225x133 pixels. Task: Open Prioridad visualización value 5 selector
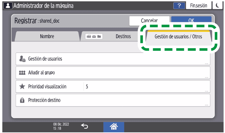tap(146, 86)
